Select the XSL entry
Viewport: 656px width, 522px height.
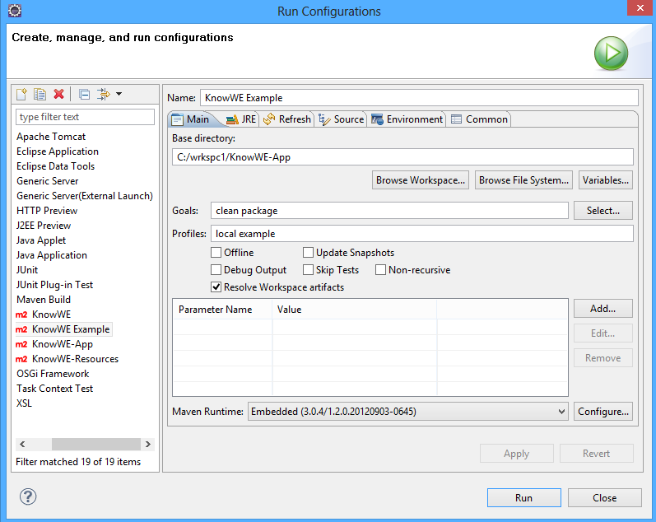tap(24, 403)
